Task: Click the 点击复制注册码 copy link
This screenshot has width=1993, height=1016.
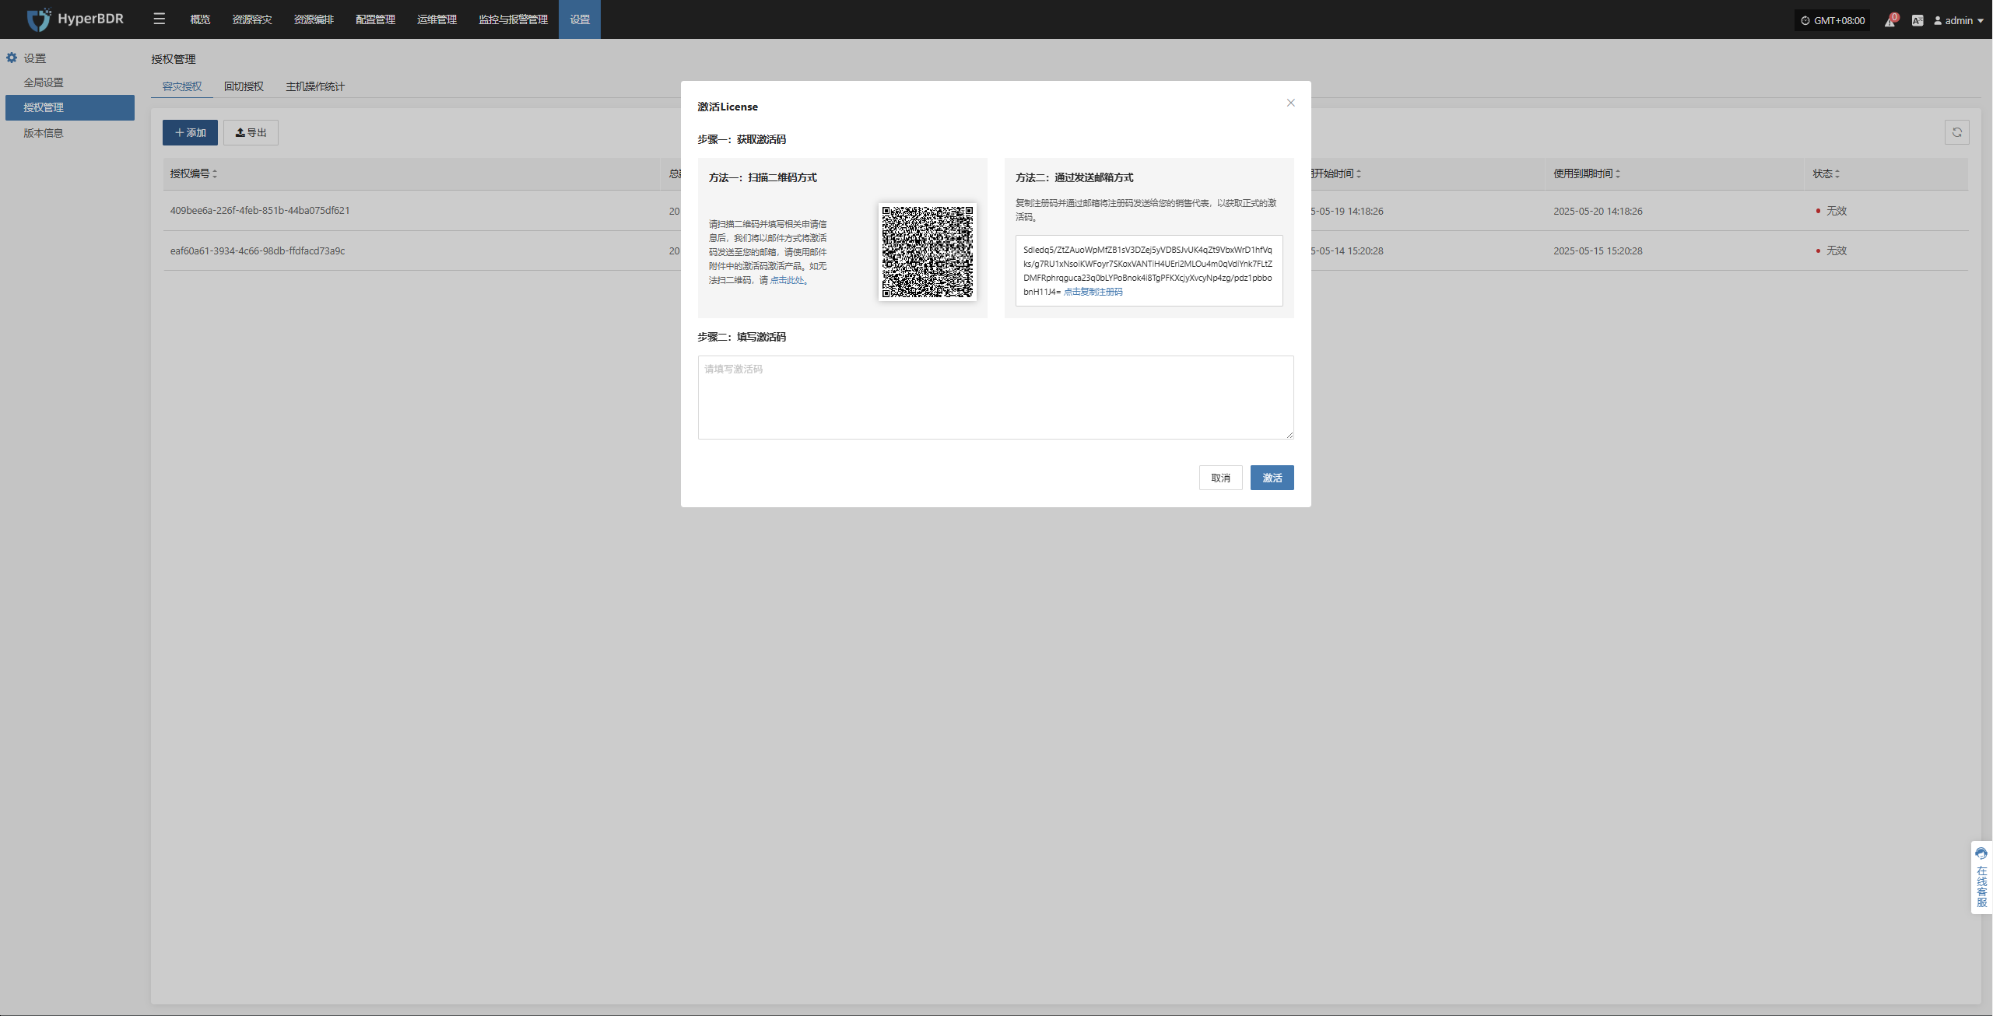Action: pos(1093,292)
